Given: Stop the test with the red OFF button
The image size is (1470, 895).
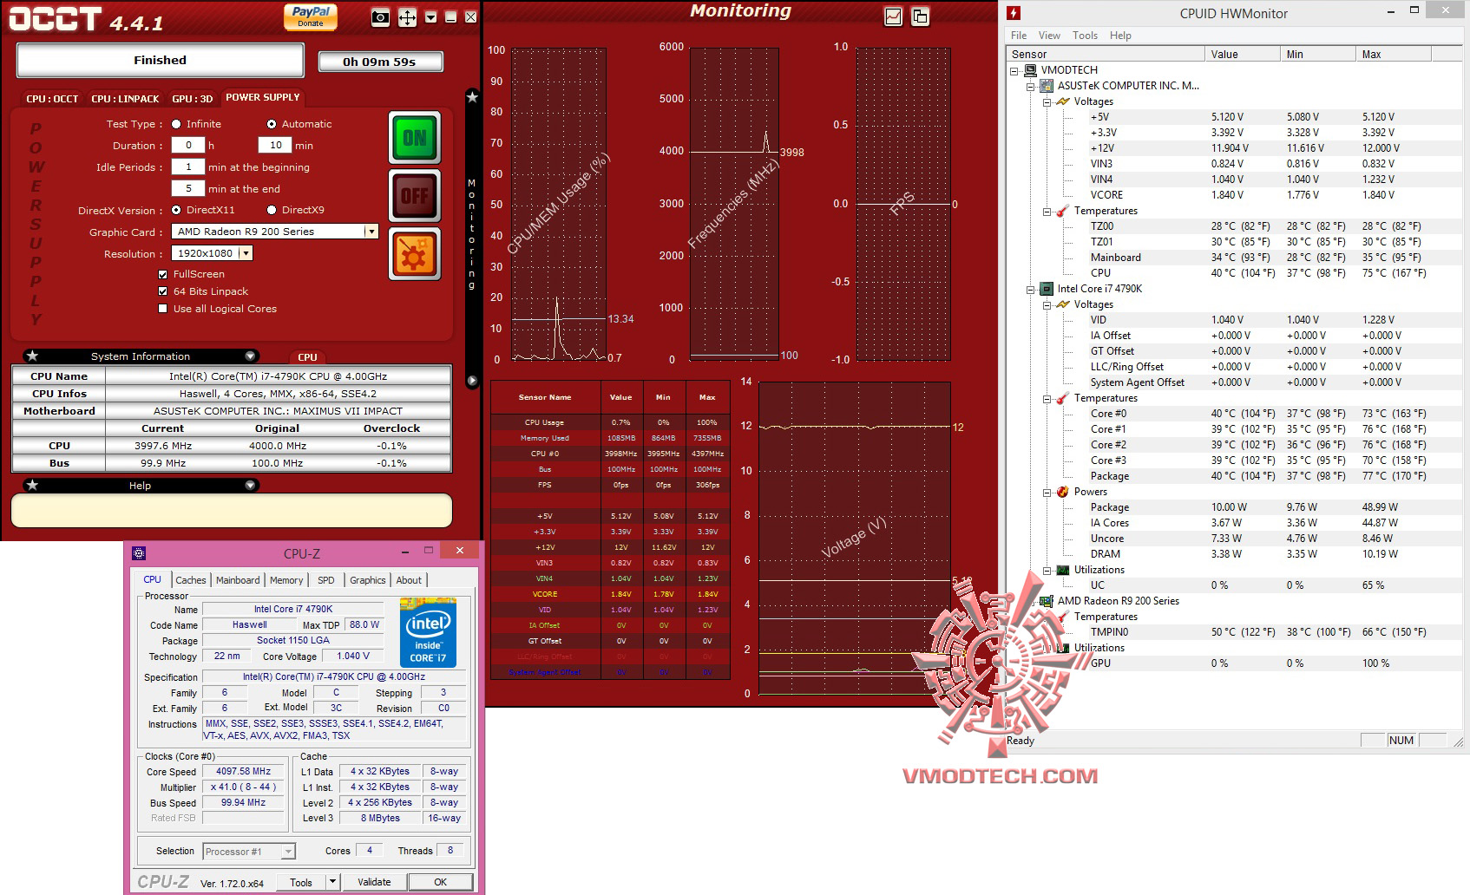Looking at the screenshot, I should [415, 196].
